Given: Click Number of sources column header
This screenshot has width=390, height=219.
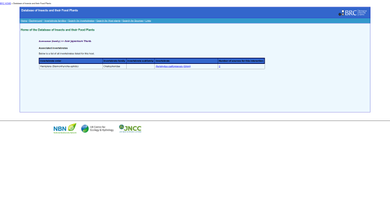Looking at the screenshot, I should pos(241,61).
